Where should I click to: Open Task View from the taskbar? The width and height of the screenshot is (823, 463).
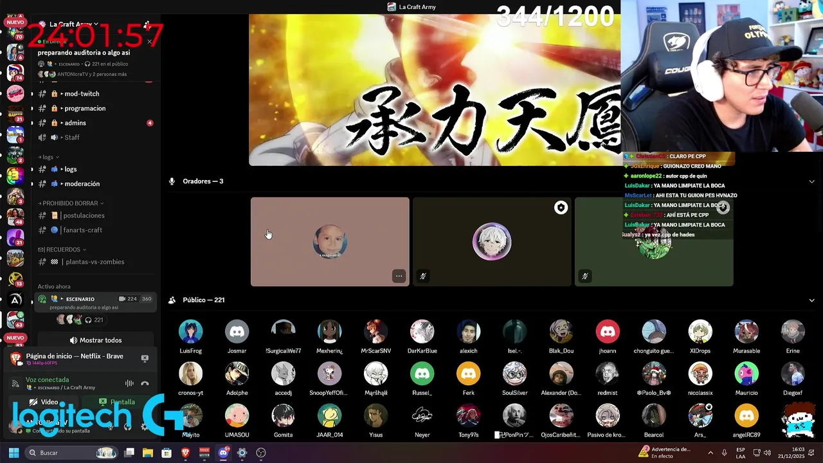[129, 453]
